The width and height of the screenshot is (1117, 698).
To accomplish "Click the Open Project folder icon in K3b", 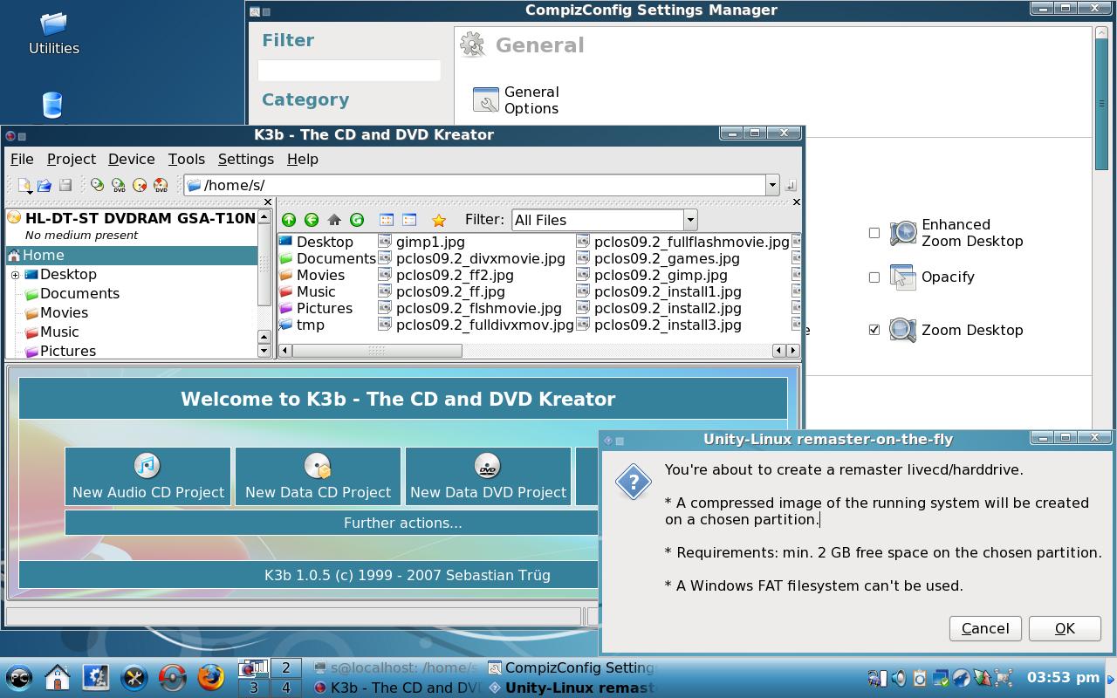I will pos(45,185).
